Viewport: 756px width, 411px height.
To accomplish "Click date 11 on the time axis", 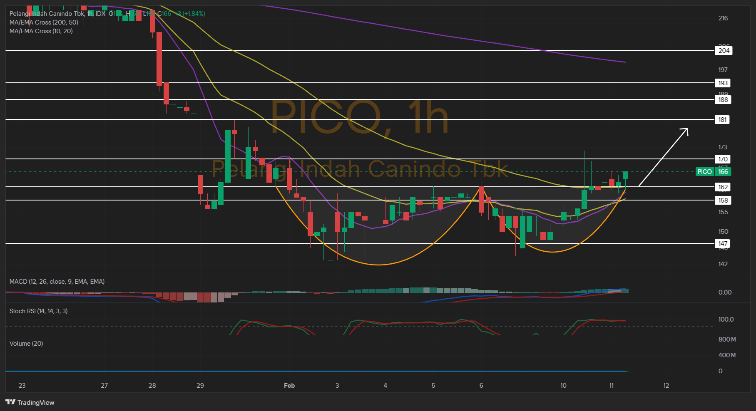I will [612, 386].
